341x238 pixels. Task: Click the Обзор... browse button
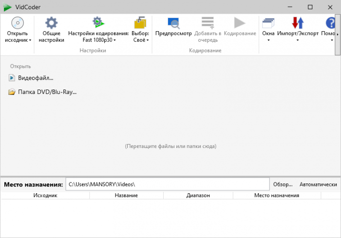(283, 184)
